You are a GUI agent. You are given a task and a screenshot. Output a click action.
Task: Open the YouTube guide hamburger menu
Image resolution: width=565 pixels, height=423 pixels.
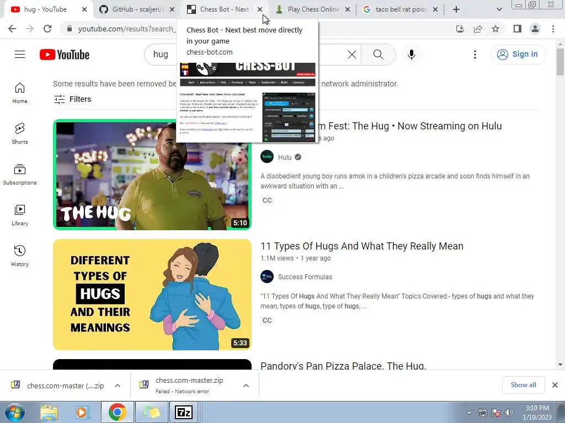pyautogui.click(x=20, y=55)
